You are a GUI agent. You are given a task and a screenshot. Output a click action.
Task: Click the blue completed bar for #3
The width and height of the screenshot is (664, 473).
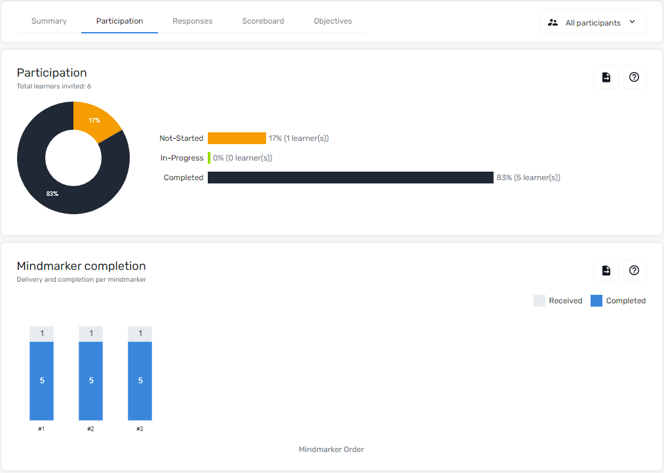click(x=140, y=381)
